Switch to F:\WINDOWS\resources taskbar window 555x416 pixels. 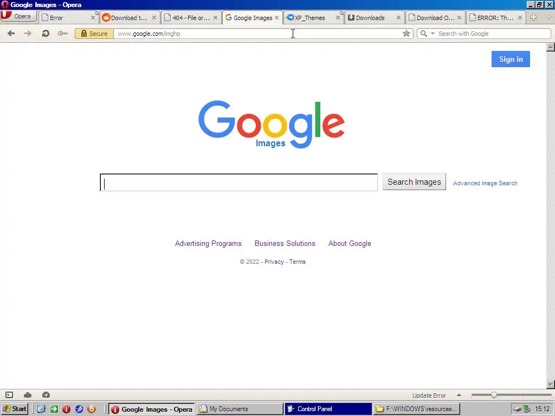[417, 409]
